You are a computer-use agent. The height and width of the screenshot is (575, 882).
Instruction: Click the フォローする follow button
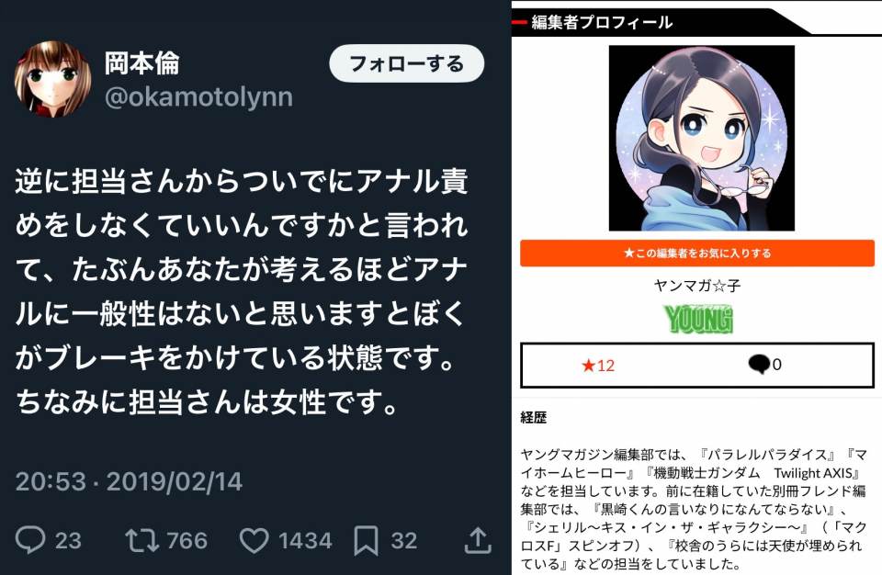407,63
